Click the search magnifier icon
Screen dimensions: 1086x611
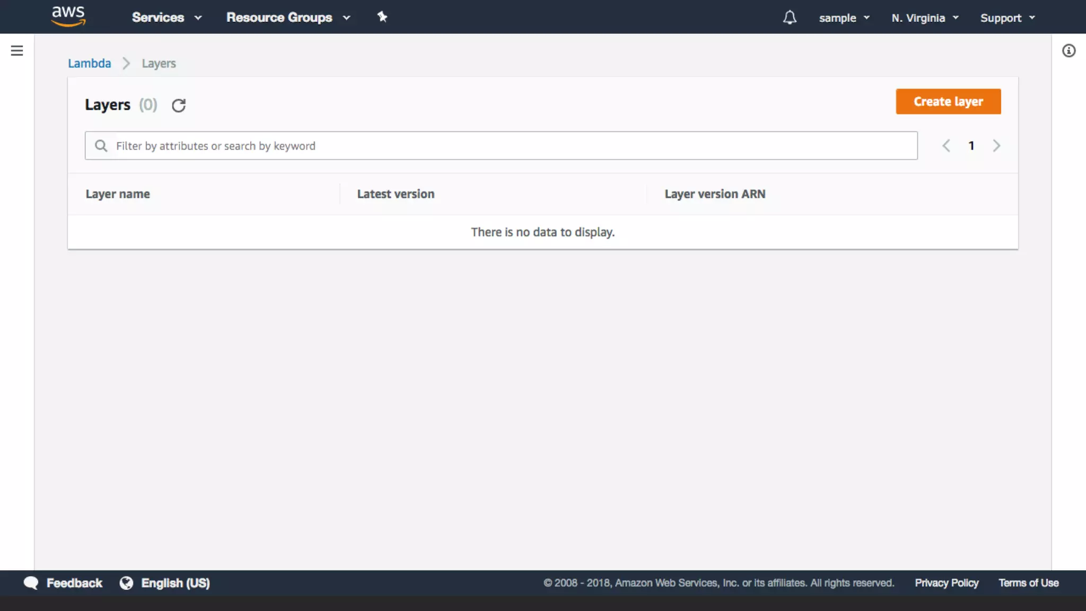click(101, 146)
